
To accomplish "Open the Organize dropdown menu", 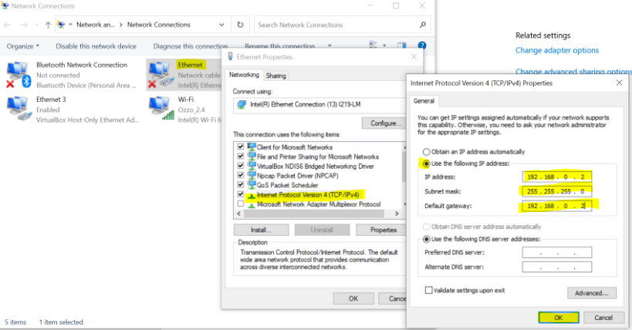I will 23,46.
